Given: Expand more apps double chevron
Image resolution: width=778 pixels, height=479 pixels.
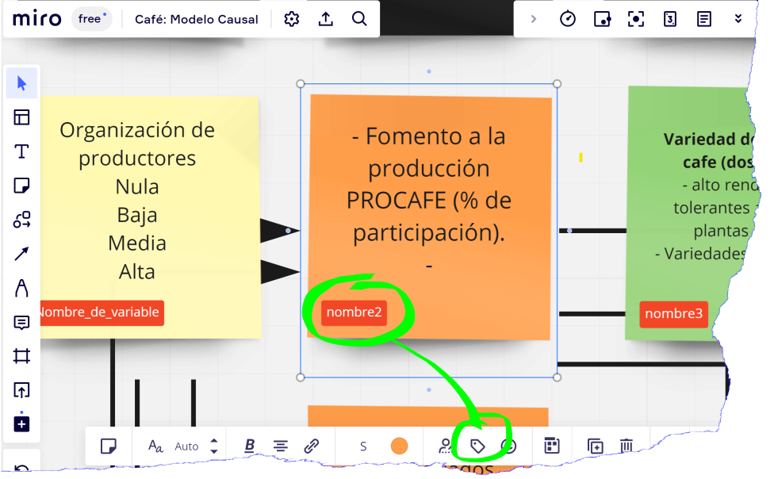Looking at the screenshot, I should (738, 19).
